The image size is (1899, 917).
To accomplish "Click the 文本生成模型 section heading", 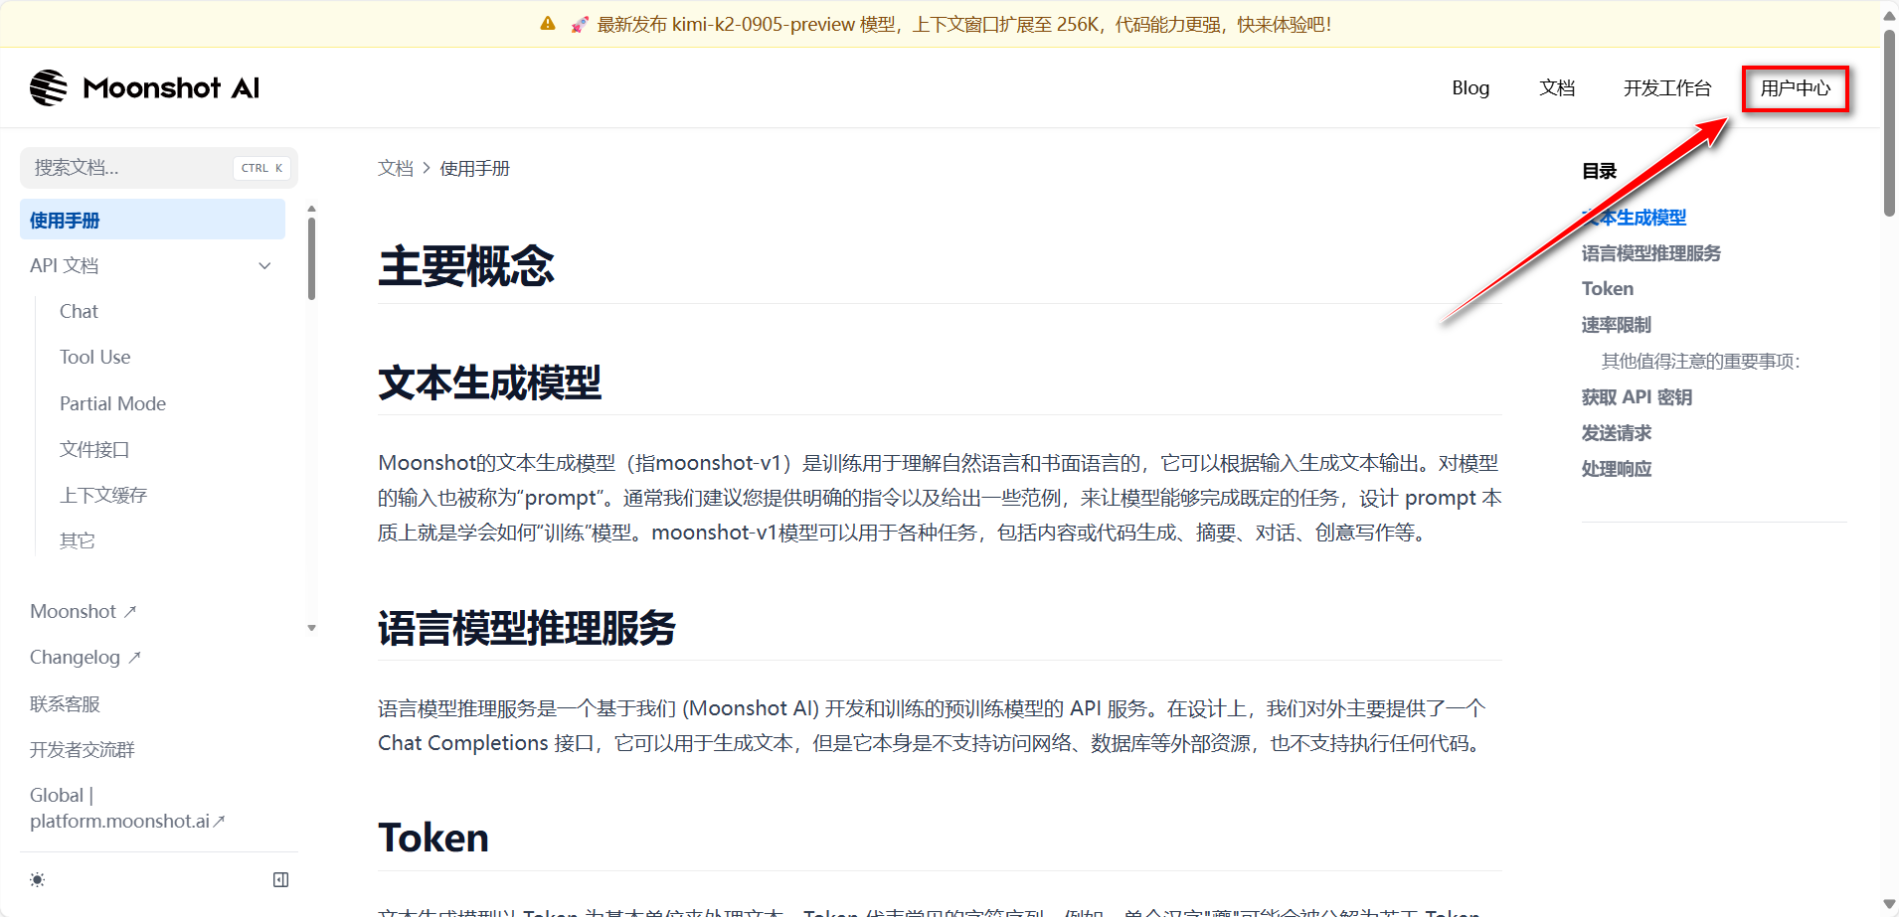I will point(489,382).
